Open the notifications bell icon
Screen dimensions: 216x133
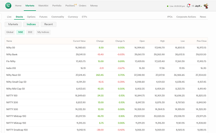tap(188, 6)
